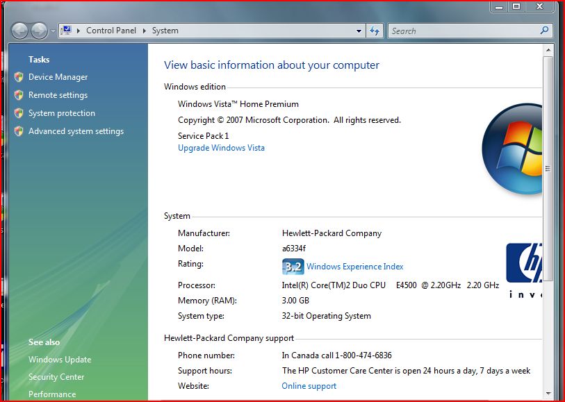Viewport: 565px width, 402px height.
Task: Click the Windows Vista Home Premium text
Action: tap(238, 104)
